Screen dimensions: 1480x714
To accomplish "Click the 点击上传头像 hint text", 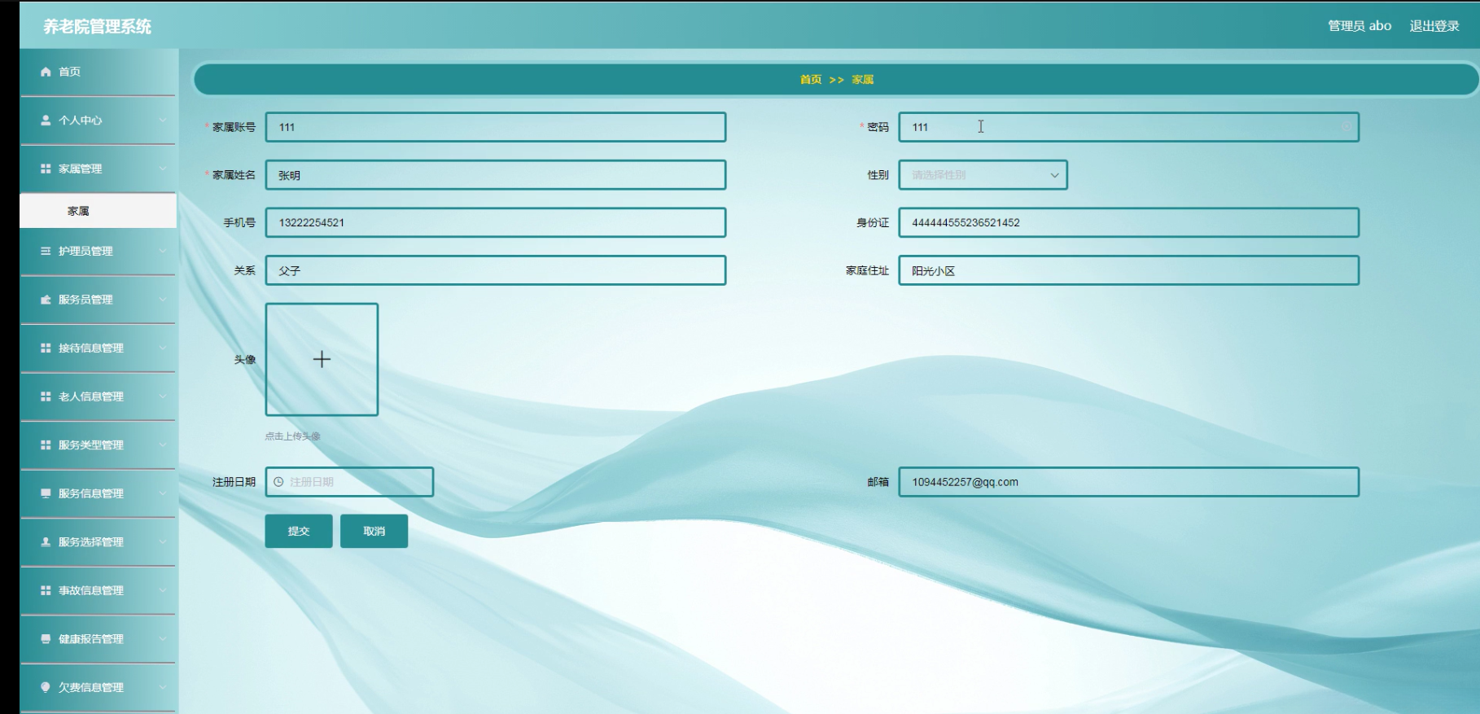I will click(292, 436).
